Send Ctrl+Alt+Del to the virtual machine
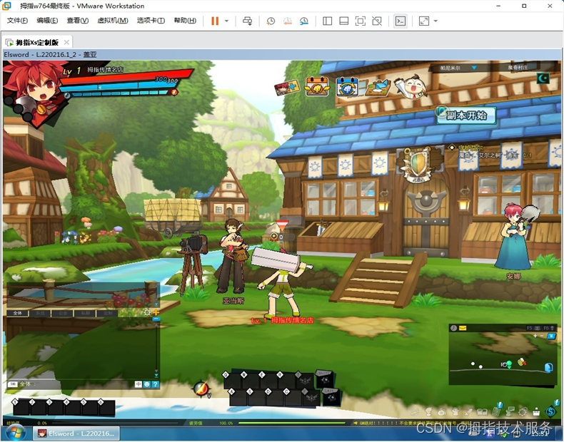The width and height of the screenshot is (564, 442). point(248,21)
